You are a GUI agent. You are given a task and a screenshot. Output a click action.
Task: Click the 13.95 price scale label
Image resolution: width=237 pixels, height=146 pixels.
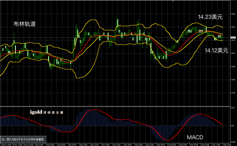233,93
